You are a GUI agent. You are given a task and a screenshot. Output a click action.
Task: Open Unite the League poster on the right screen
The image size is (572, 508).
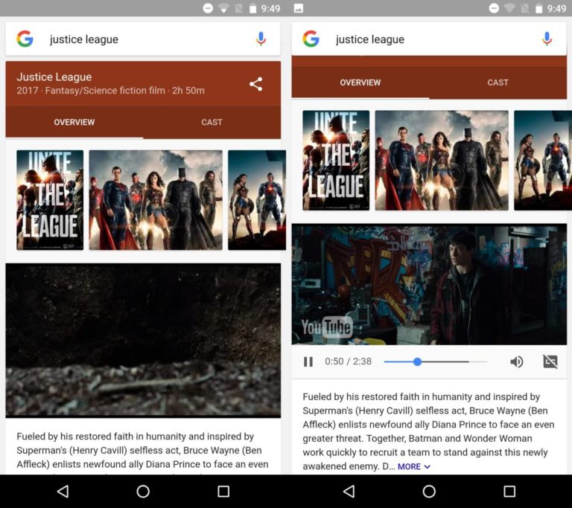(336, 161)
